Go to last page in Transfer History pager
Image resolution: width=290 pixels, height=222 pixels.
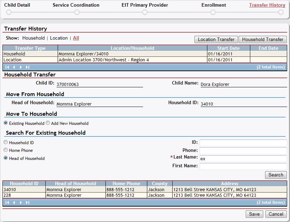click(27, 67)
